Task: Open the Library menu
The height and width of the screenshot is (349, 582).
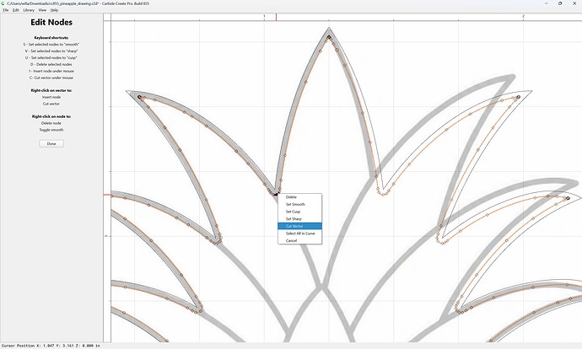Action: [29, 10]
